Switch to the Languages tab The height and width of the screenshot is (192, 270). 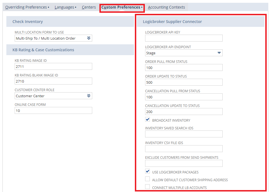[x=65, y=7]
